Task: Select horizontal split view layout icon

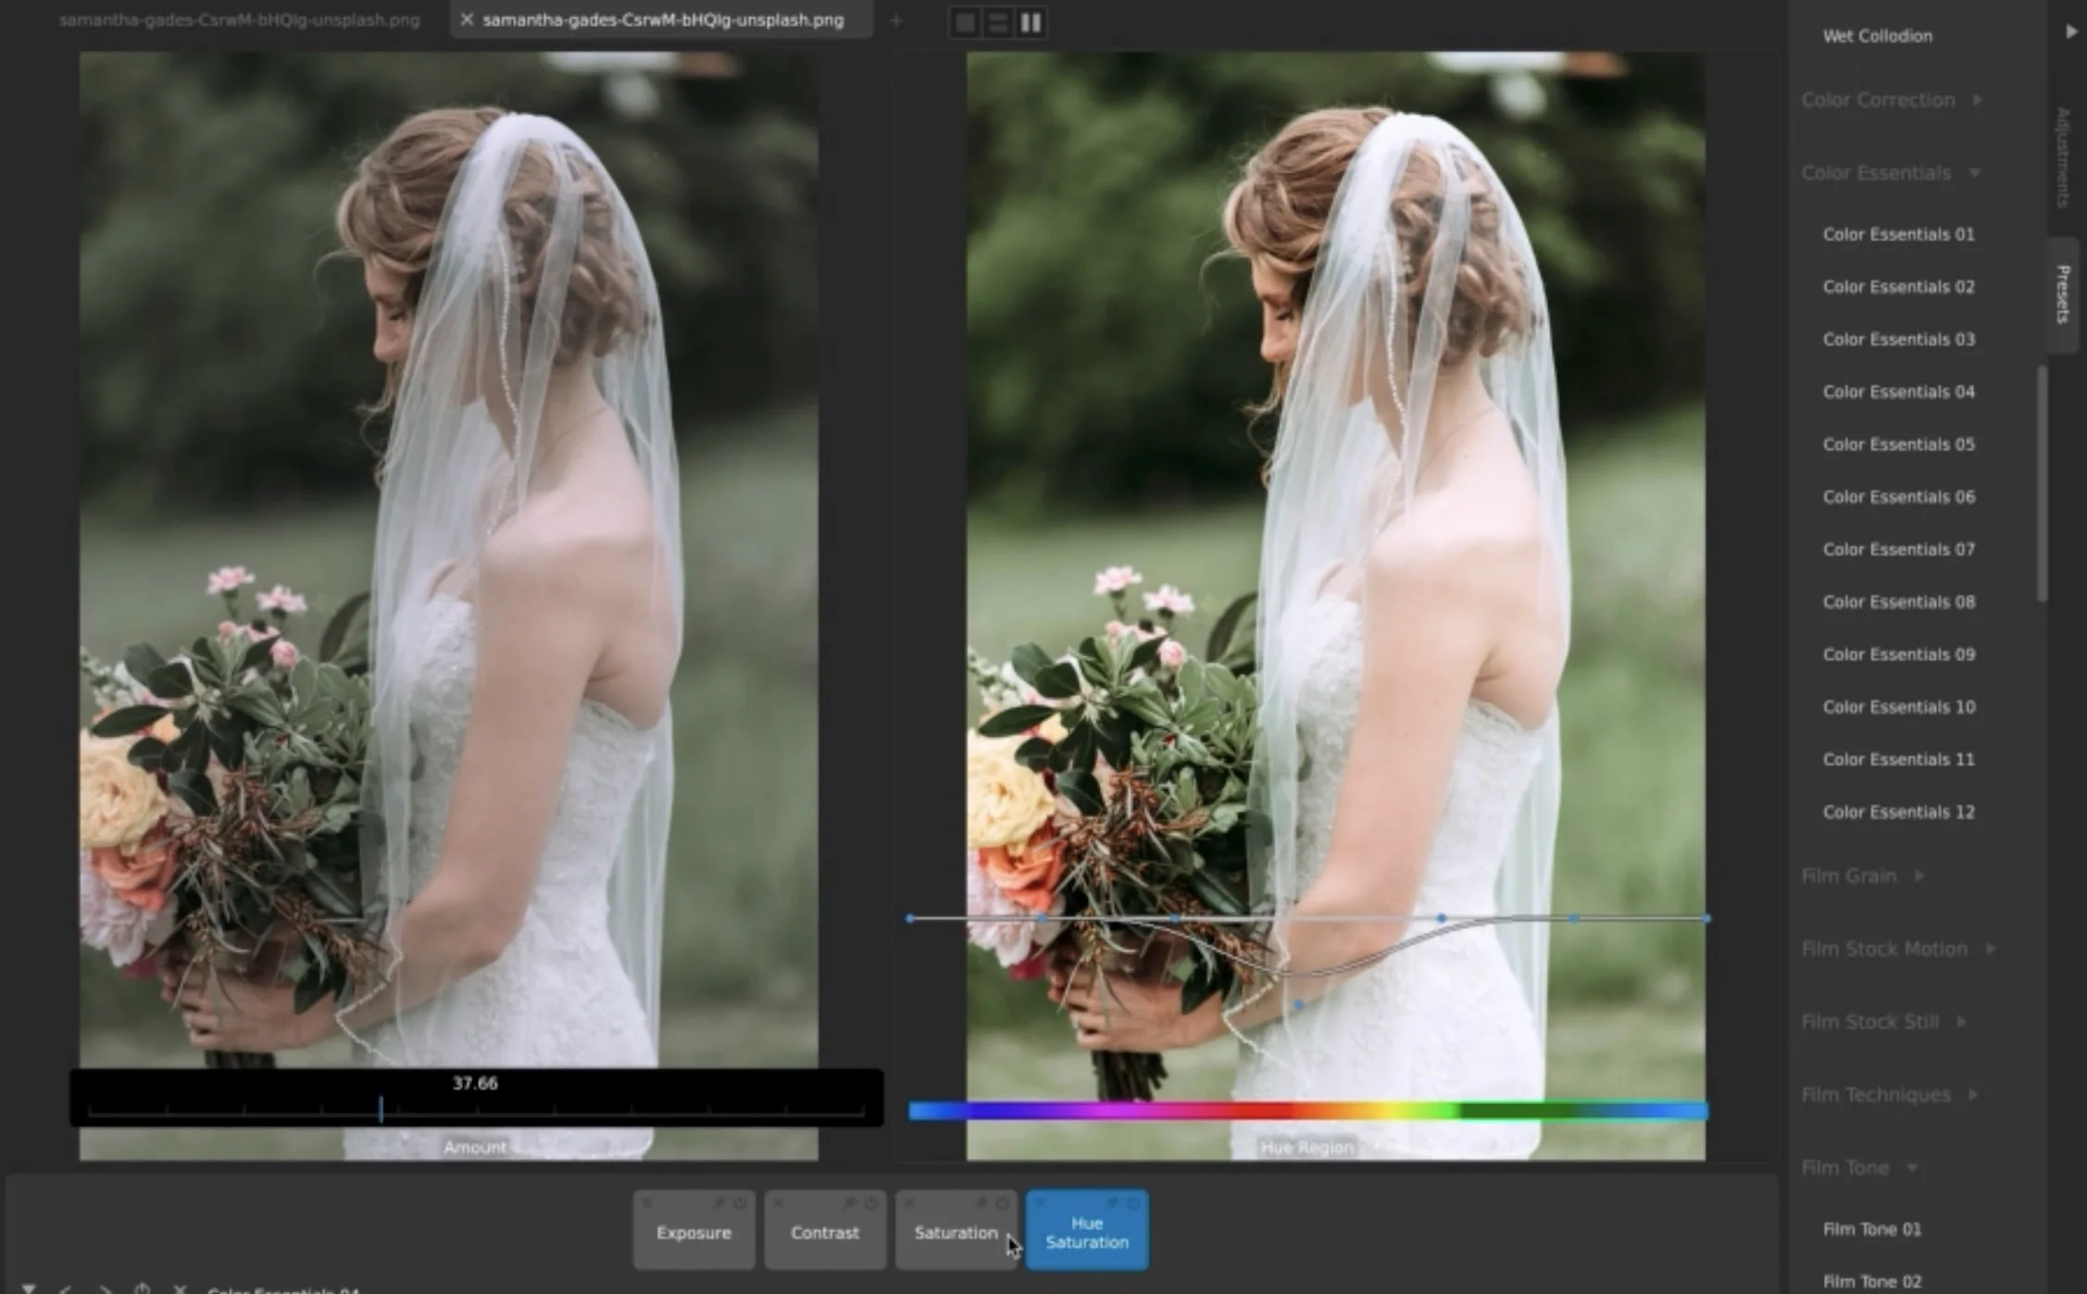Action: point(997,22)
